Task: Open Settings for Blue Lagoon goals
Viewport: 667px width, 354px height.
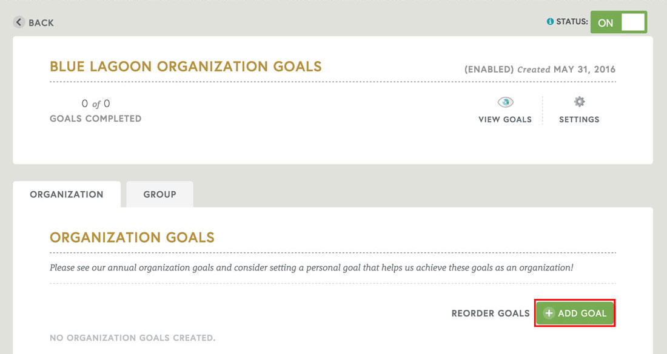Action: pos(578,109)
